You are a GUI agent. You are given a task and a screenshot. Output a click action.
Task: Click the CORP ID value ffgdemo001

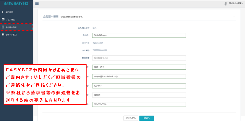[x=98, y=43]
